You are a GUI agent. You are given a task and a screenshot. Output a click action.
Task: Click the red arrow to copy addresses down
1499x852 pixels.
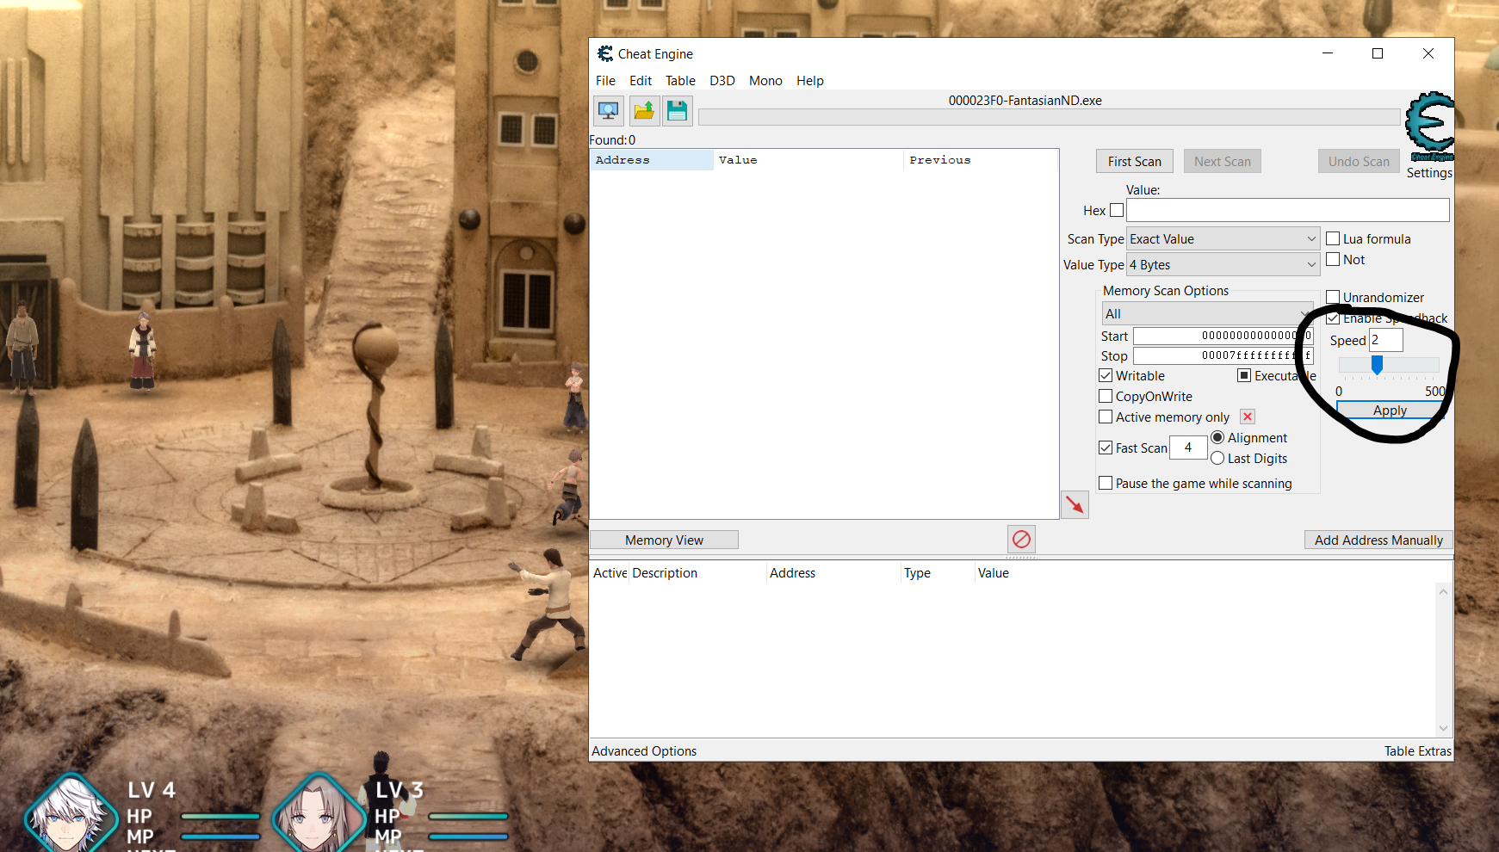click(x=1075, y=505)
